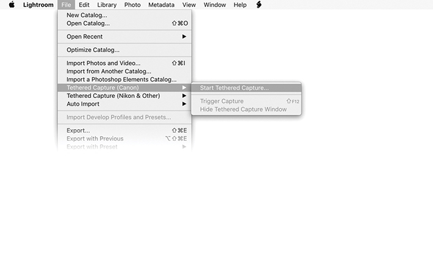Image resolution: width=433 pixels, height=276 pixels.
Task: Expand the Open Recent submenu
Action: [x=124, y=37]
